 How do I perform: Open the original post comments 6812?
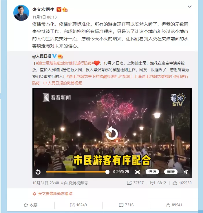pos(158,183)
